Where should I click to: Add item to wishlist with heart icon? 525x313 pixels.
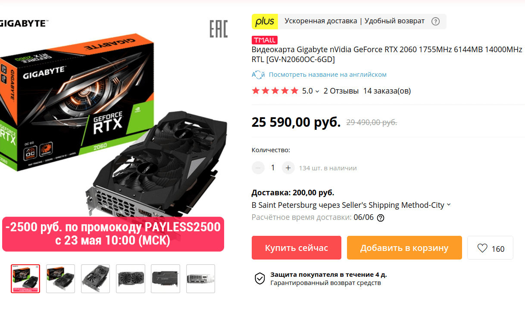tap(490, 248)
